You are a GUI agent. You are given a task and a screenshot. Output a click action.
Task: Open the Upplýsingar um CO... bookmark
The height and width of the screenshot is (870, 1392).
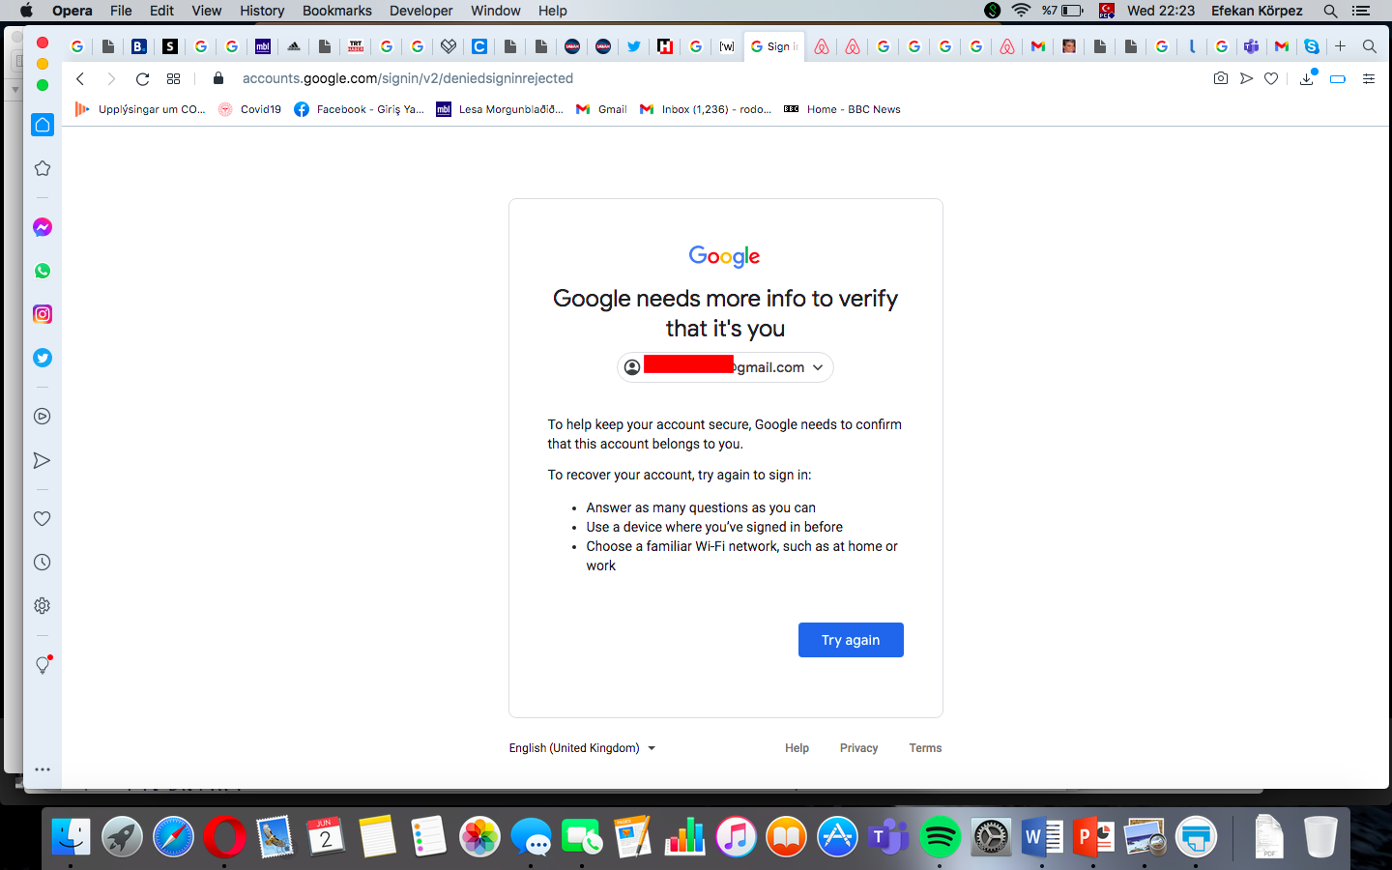pos(140,109)
